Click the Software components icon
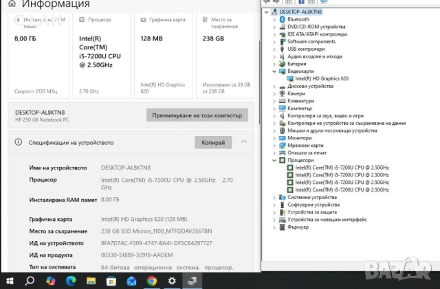This screenshot has height=289, width=440. (283, 41)
